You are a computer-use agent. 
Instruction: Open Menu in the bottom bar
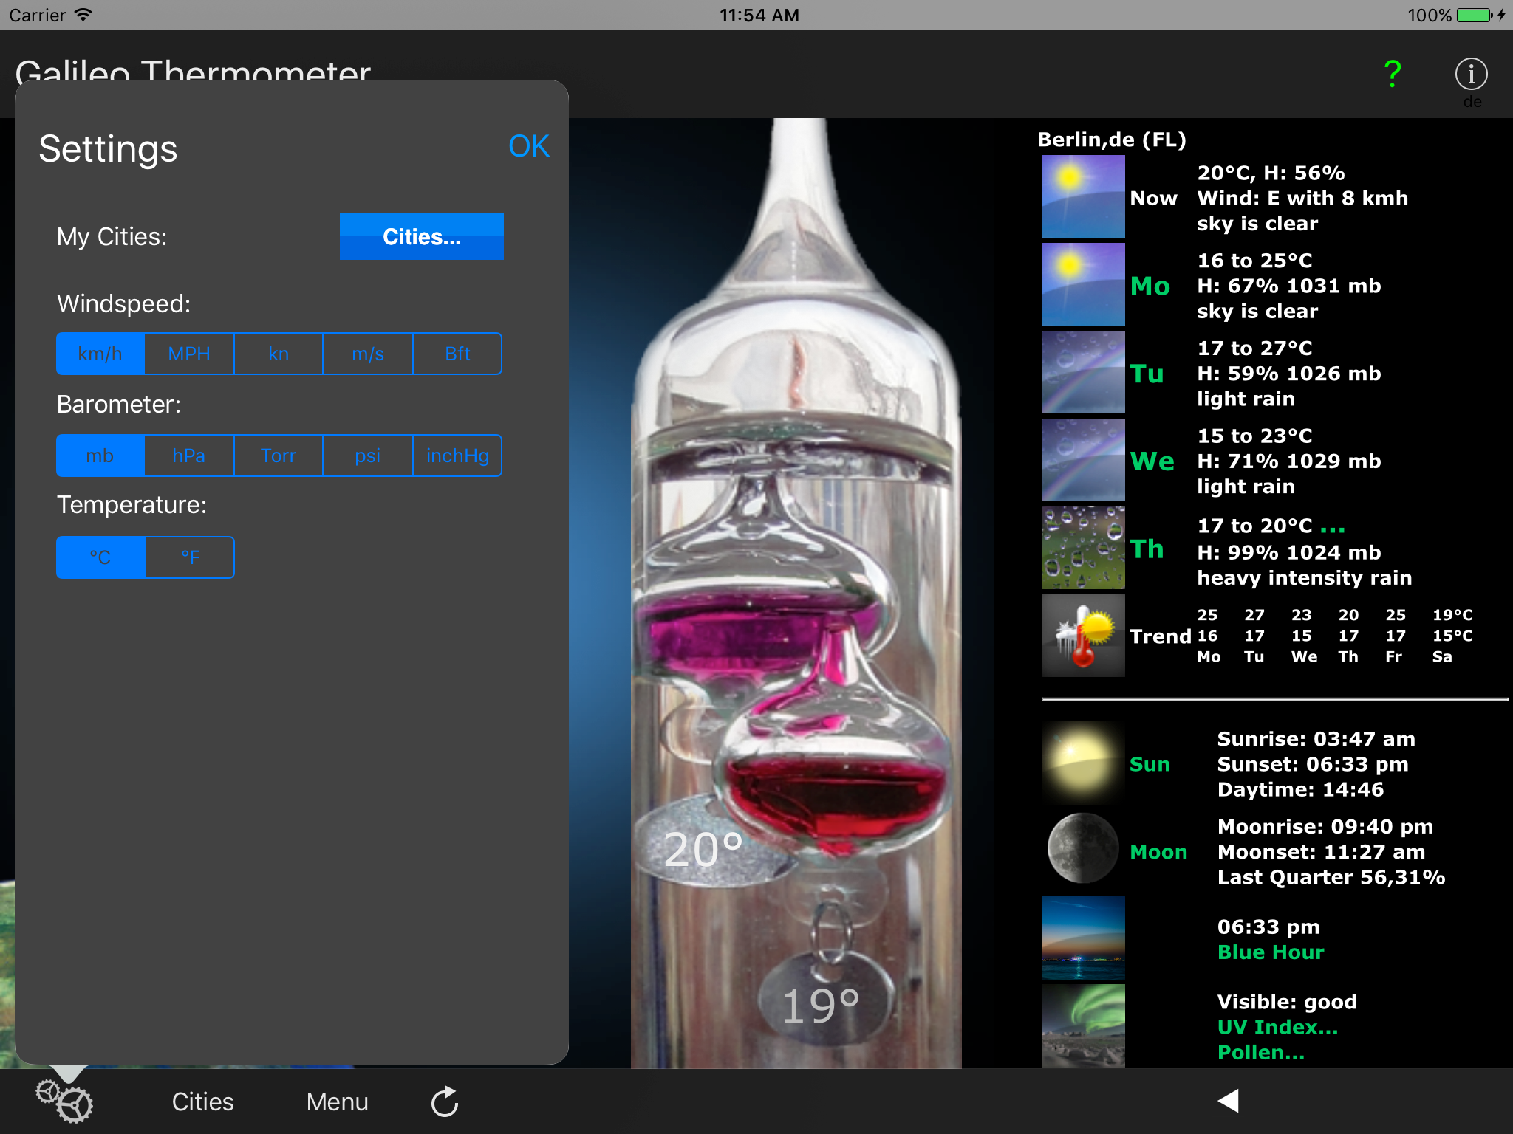337,1102
